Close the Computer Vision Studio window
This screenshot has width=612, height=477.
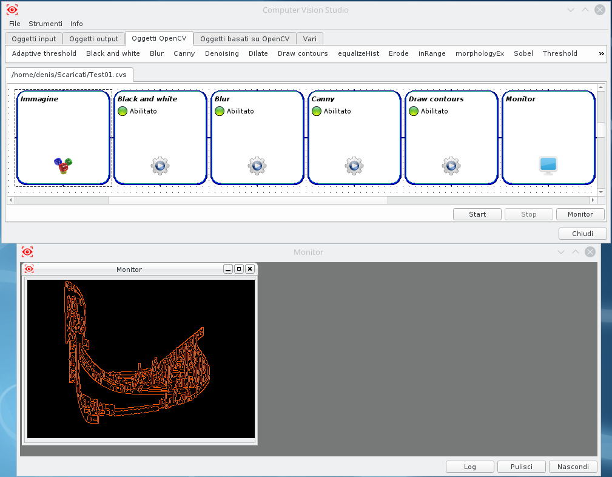pos(600,10)
